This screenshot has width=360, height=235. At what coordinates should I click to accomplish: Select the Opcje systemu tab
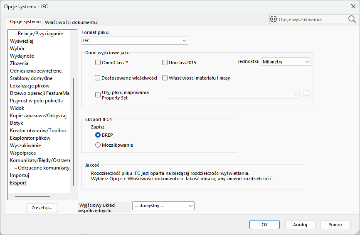25,22
